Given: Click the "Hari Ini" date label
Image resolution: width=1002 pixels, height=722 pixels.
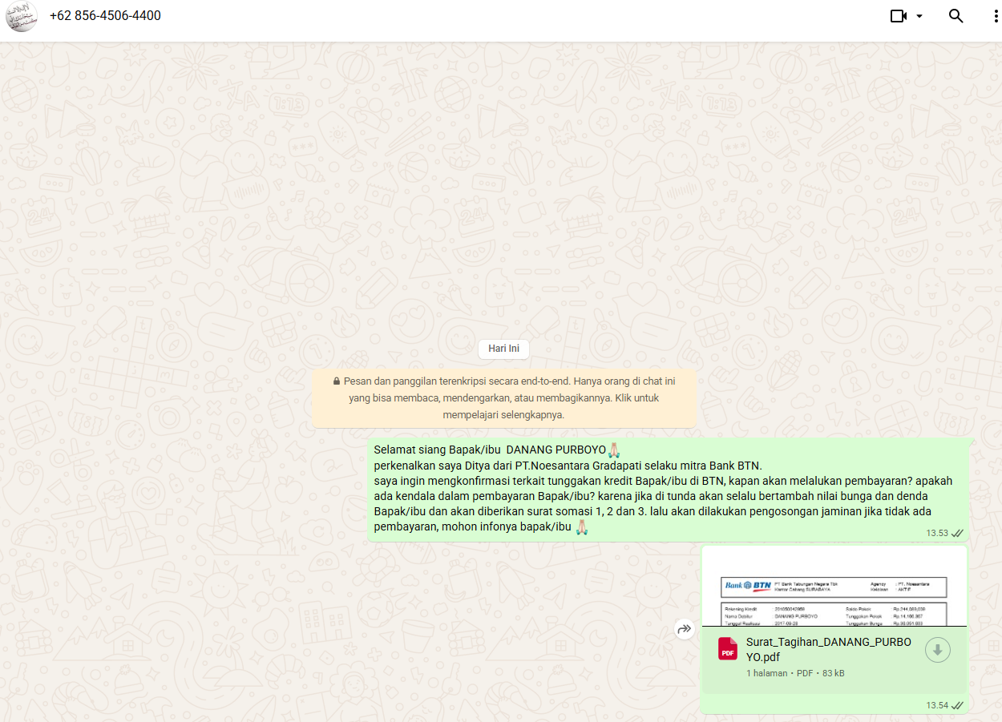Looking at the screenshot, I should (x=503, y=349).
